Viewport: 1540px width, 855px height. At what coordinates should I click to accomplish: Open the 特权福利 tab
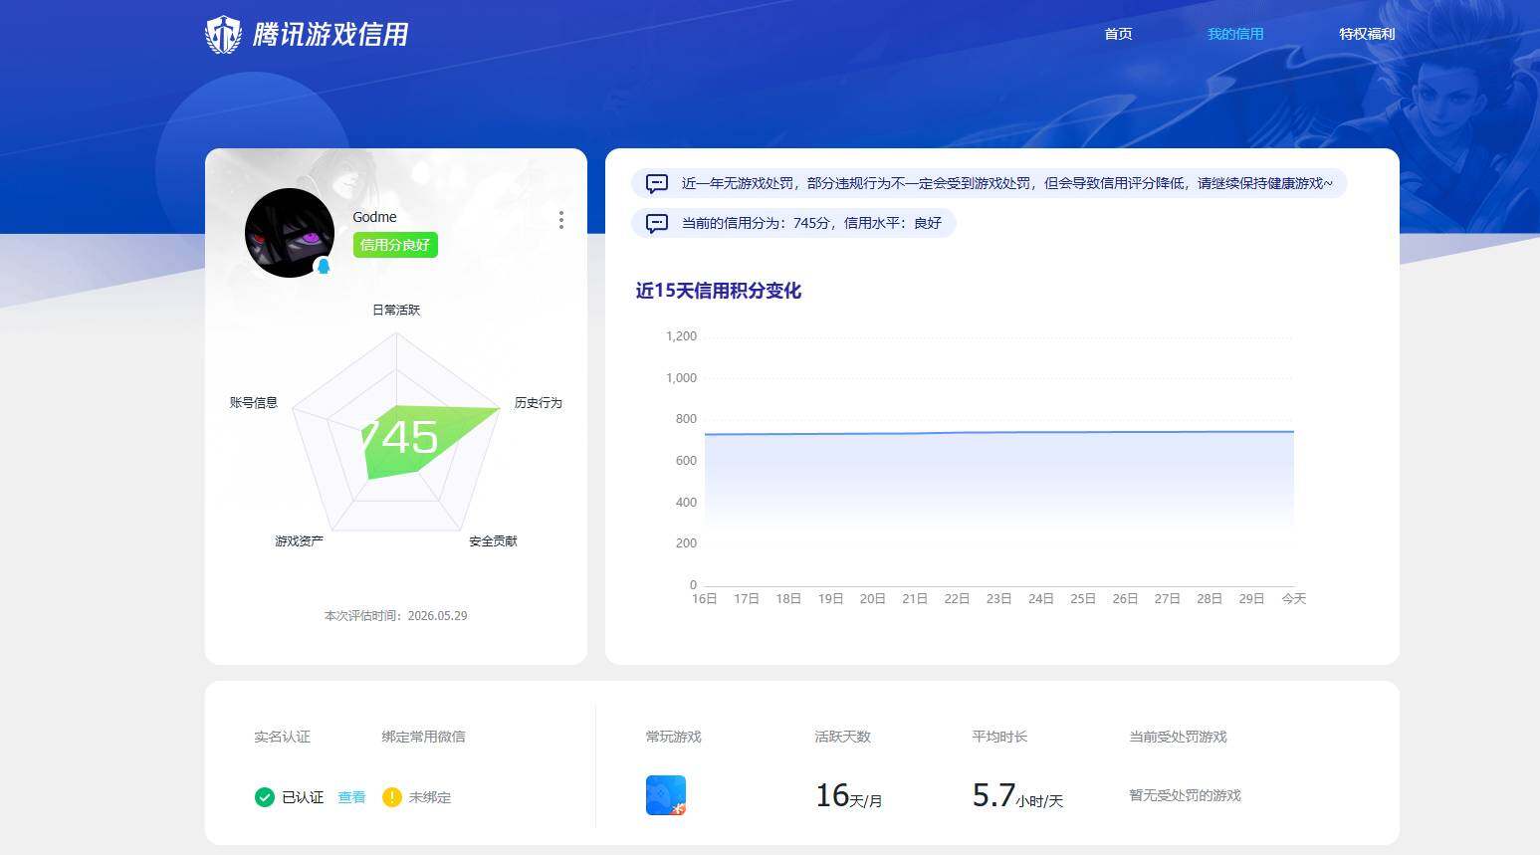tap(1367, 34)
